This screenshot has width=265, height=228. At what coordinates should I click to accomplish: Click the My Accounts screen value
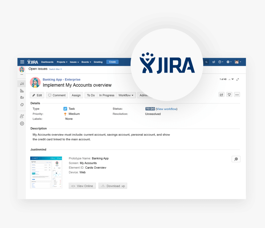click(x=88, y=163)
